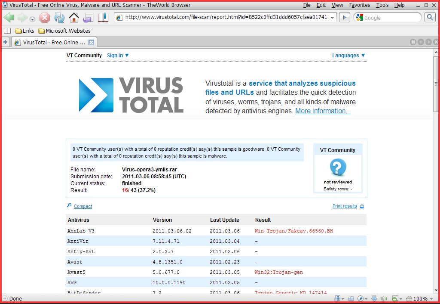Click the Forward navigation arrow
This screenshot has height=304, width=440.
pos(22,17)
